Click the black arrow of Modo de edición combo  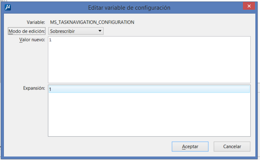coord(100,31)
